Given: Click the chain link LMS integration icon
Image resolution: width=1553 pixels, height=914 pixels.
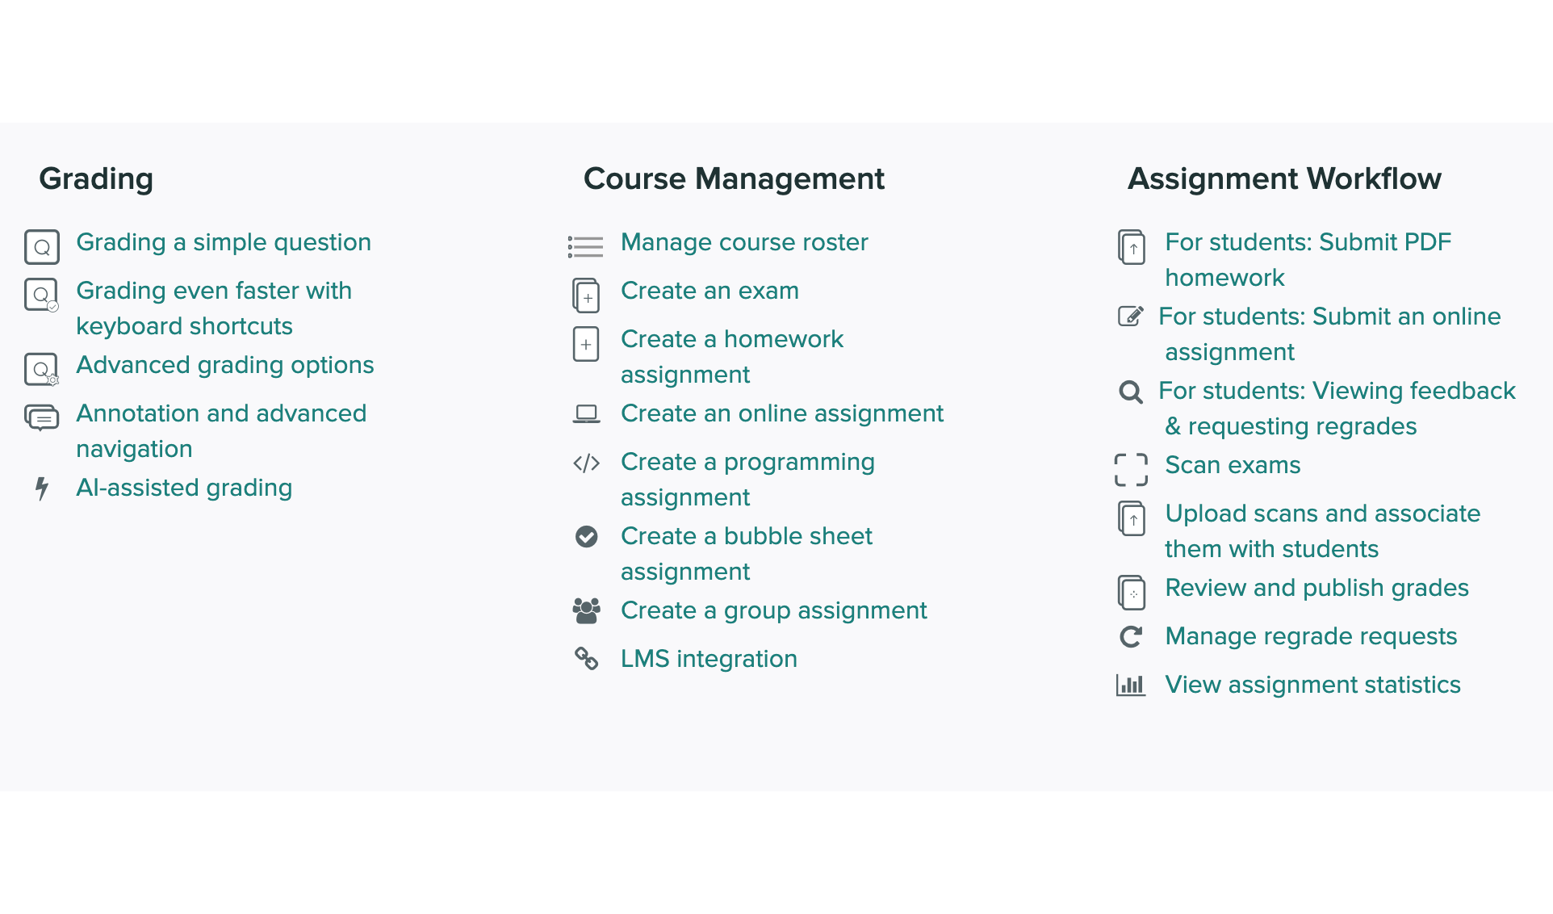Looking at the screenshot, I should (586, 659).
